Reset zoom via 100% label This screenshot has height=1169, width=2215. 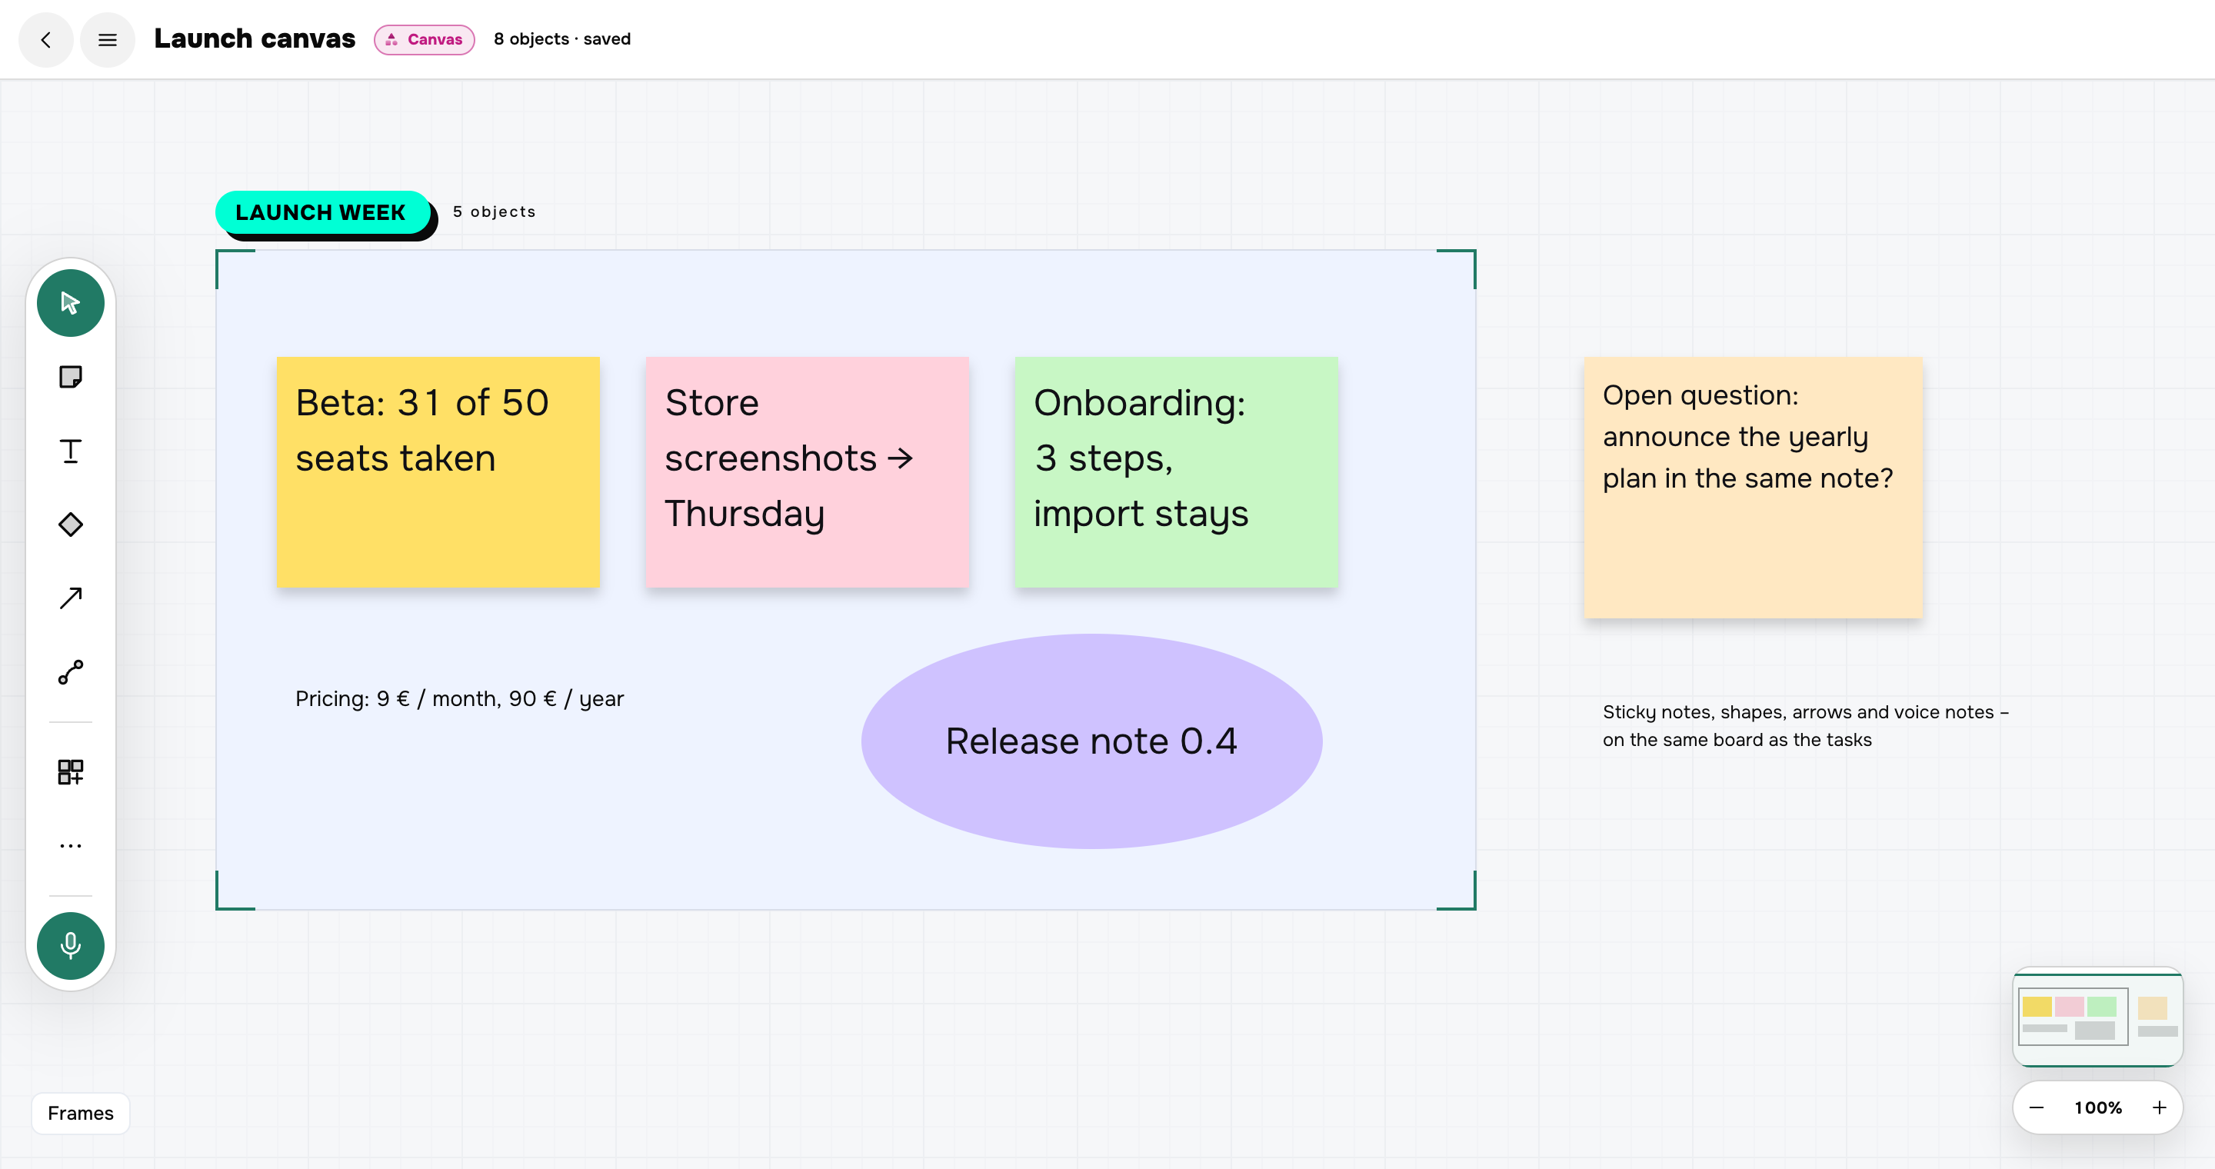[2098, 1107]
